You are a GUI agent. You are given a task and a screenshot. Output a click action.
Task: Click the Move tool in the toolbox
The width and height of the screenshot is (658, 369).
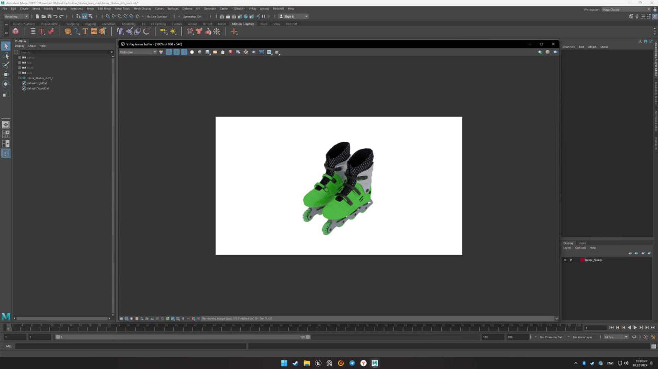pyautogui.click(x=6, y=75)
